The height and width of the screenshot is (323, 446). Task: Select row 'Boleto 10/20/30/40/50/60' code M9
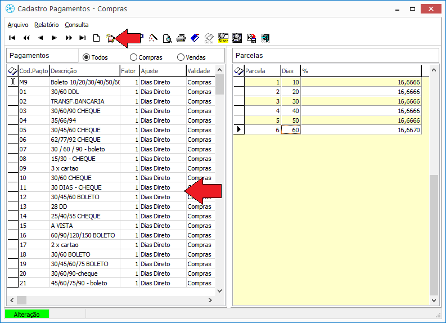tap(111, 82)
